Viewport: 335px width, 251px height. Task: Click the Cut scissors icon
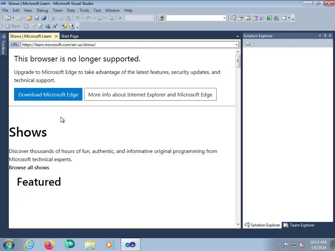tap(53, 18)
